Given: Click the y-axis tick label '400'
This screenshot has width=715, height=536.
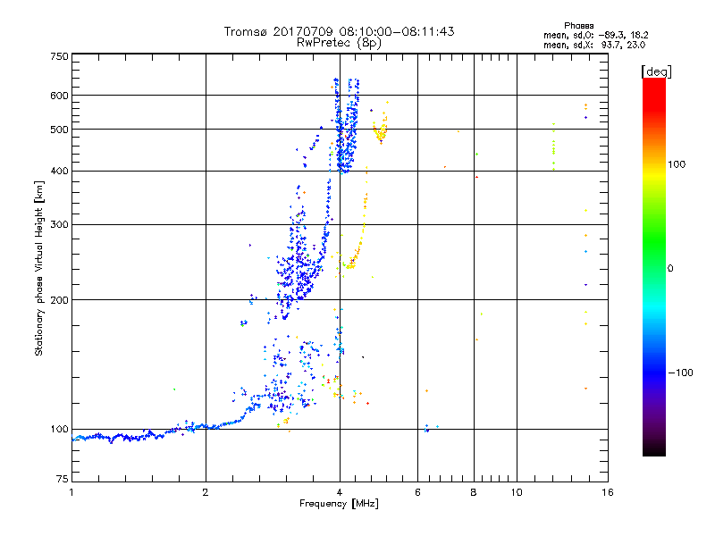Looking at the screenshot, I should coord(59,172).
